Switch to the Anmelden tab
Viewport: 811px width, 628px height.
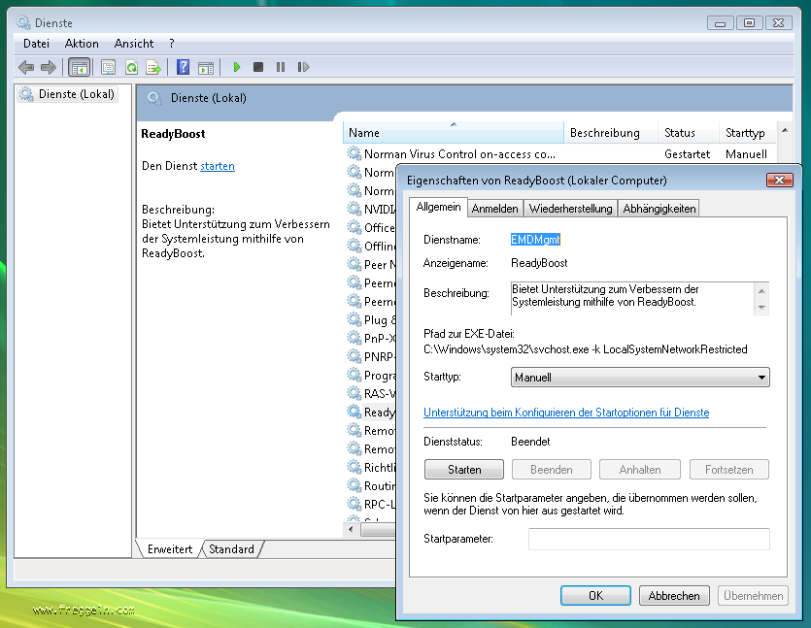[x=495, y=209]
